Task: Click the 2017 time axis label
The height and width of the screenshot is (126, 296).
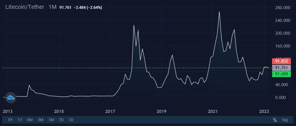Action: (110, 111)
